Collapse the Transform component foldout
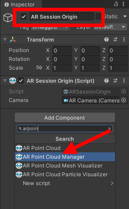 5,40
